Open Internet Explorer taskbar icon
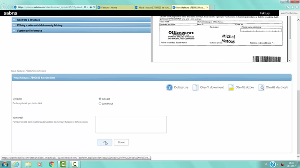This screenshot has height=168, width=300. (x=16, y=164)
